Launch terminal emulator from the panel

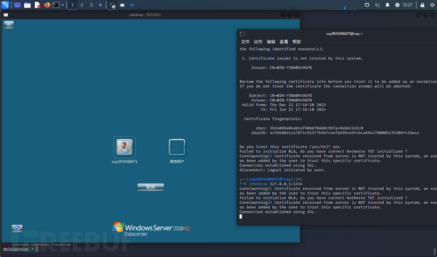(x=56, y=5)
